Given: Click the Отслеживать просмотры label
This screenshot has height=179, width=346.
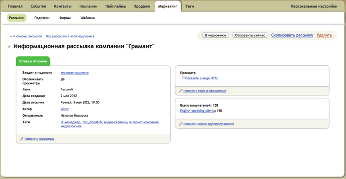Looking at the screenshot, I should tap(33, 81).
